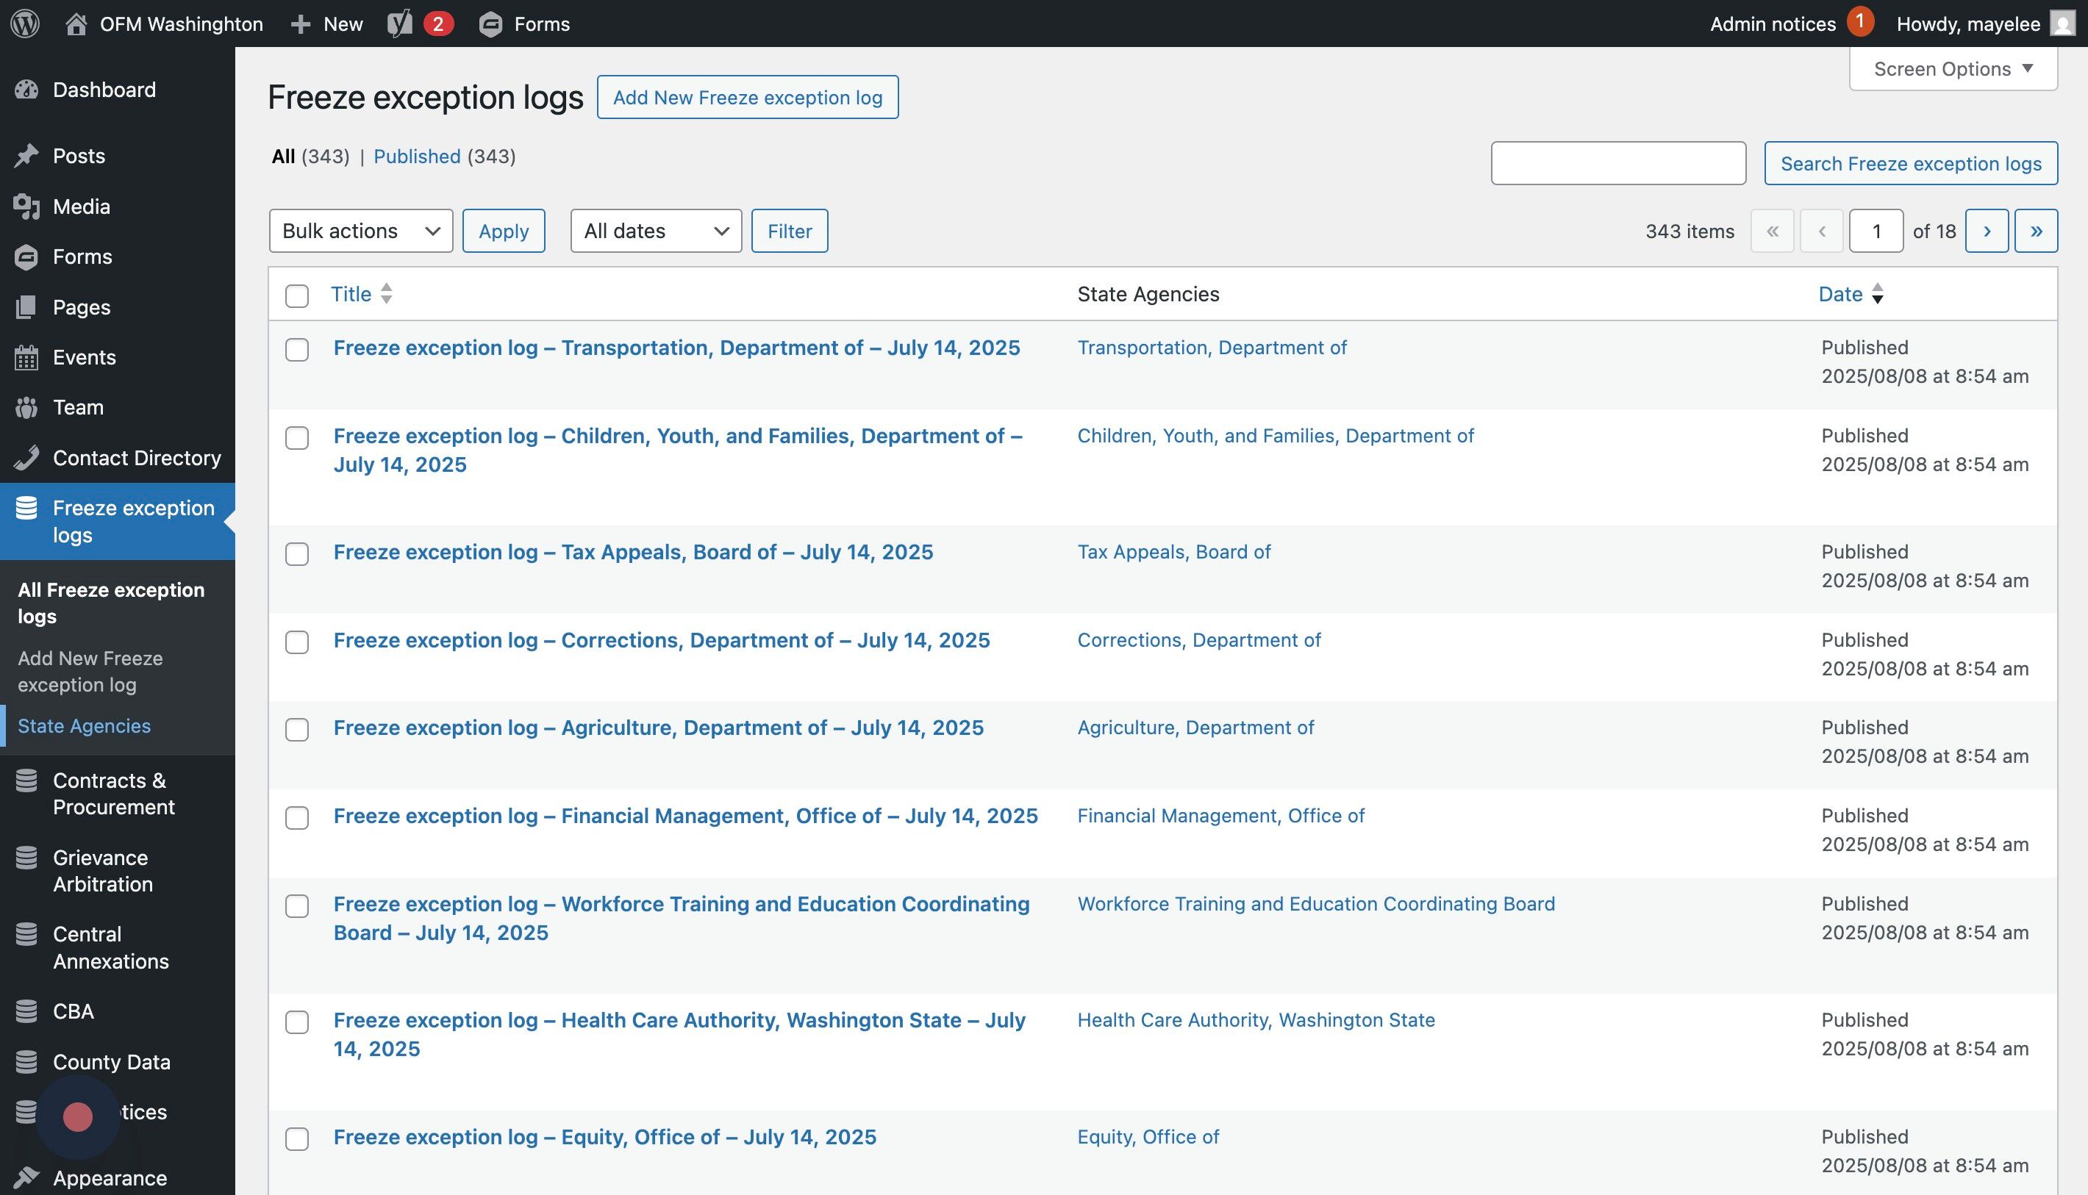Click the Posts pushpin icon
This screenshot has width=2088, height=1195.
tap(26, 156)
